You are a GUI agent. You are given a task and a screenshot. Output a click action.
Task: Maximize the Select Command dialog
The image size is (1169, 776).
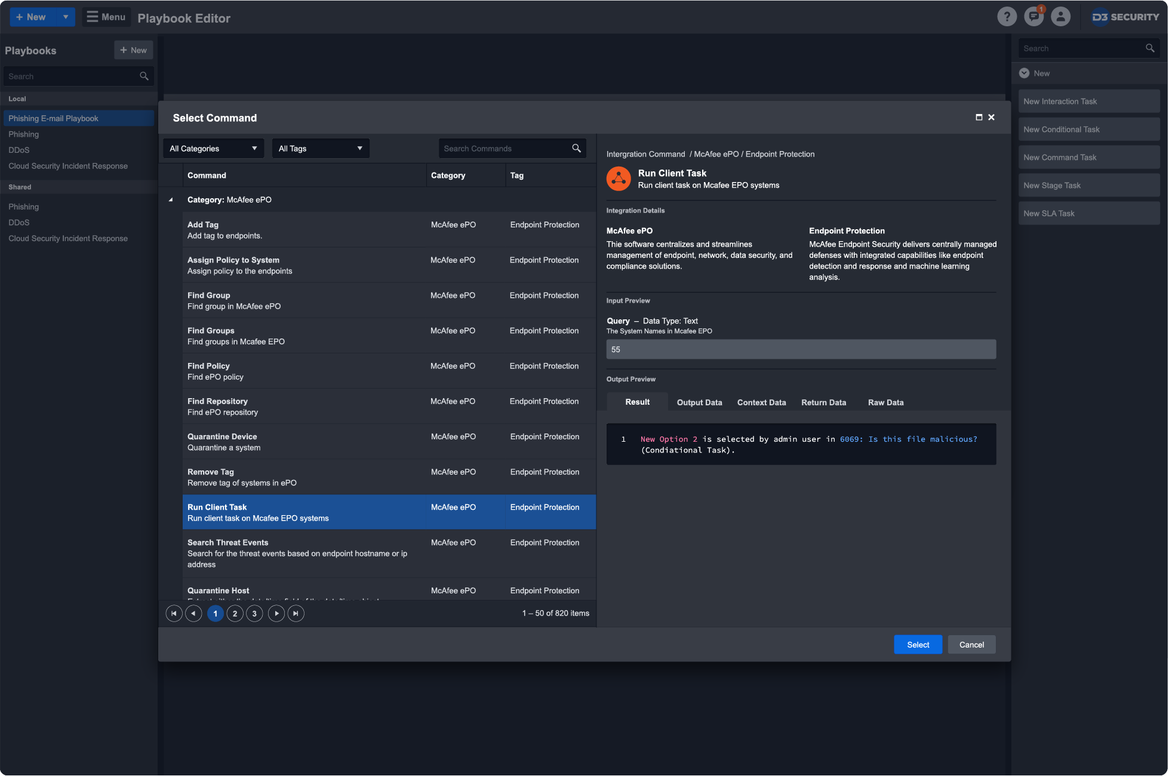click(x=979, y=118)
